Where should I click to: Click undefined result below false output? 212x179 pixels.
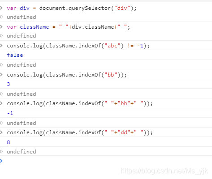tap(22, 65)
